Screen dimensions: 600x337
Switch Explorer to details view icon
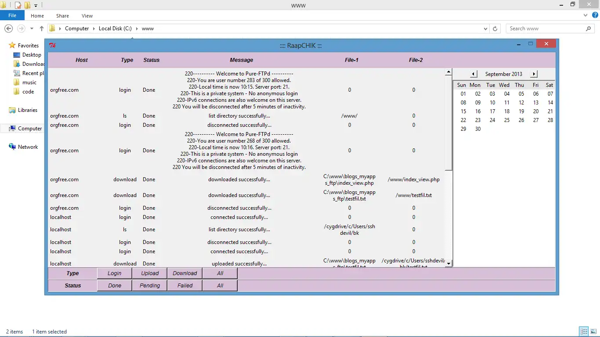click(x=584, y=332)
